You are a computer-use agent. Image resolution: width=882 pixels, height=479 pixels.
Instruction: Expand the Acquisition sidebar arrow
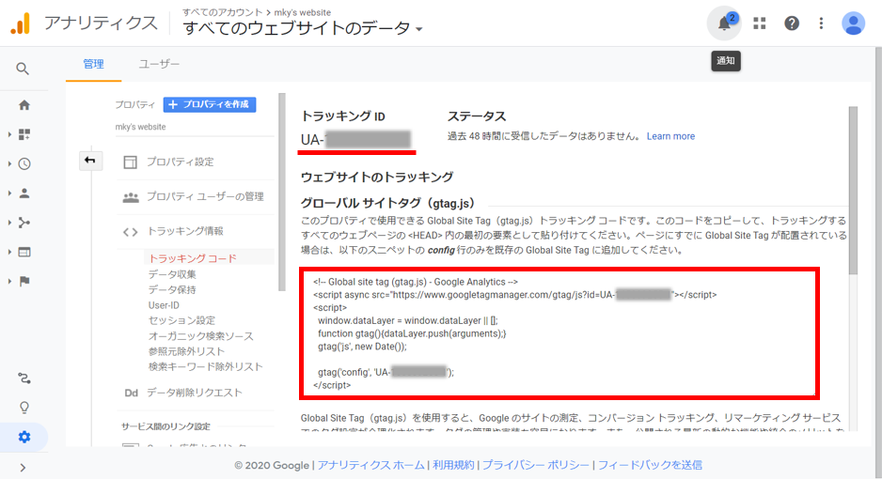9,223
